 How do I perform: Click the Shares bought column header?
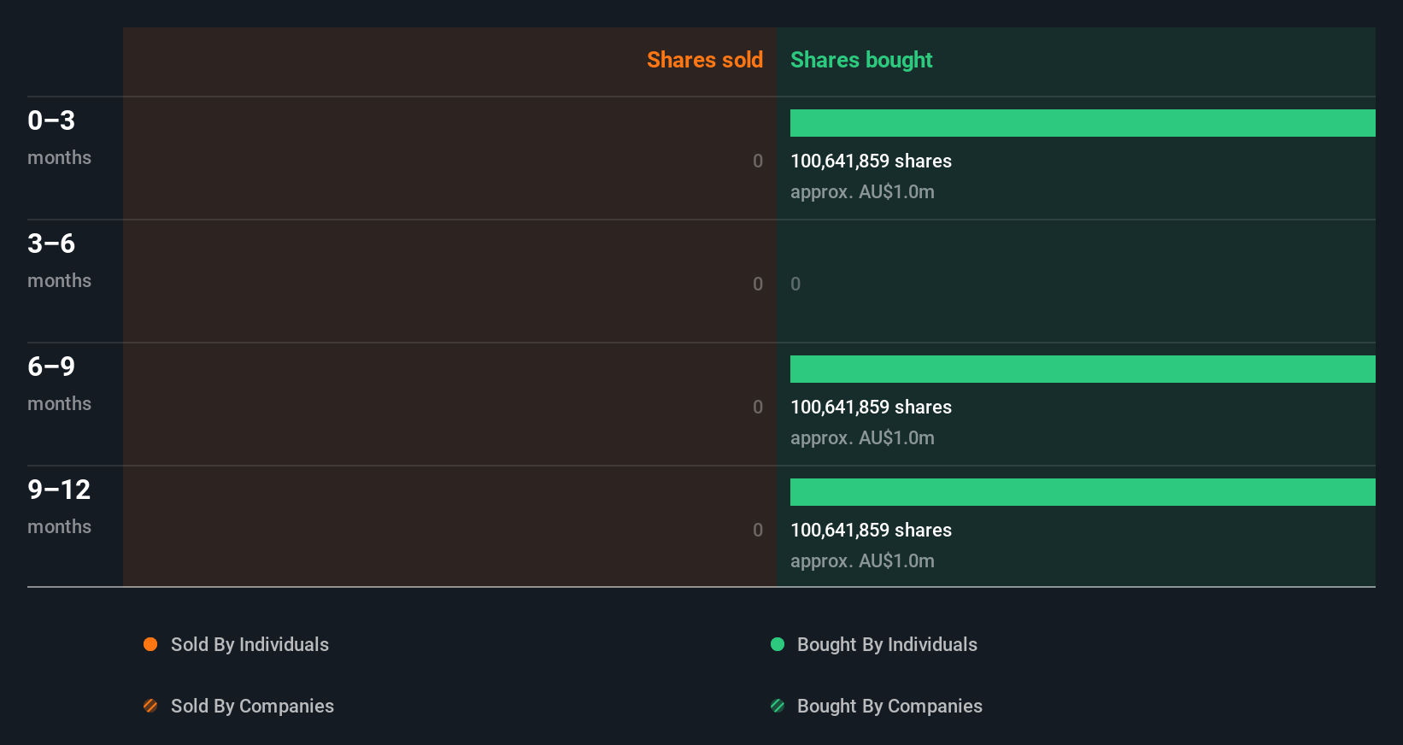(x=861, y=60)
